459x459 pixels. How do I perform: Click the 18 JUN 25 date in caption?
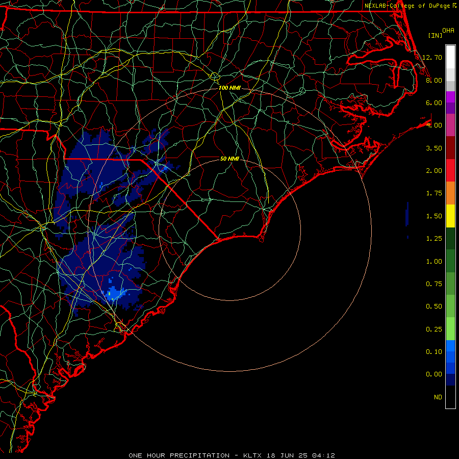pos(287,455)
